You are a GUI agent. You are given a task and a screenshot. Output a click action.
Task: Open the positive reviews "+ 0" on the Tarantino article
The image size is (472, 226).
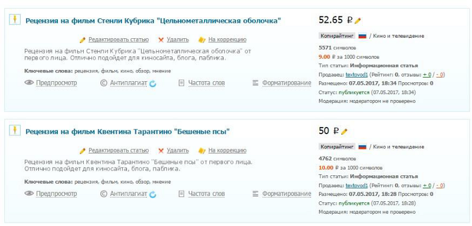point(427,185)
